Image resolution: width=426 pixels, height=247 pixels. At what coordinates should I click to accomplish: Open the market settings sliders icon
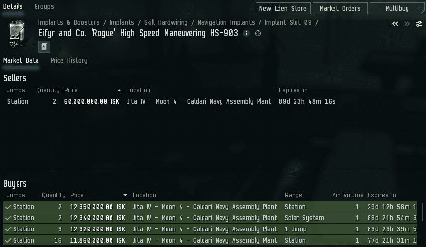tap(419, 24)
